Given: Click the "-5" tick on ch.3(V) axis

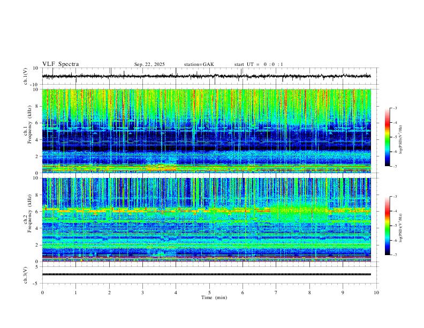Looking at the screenshot, I should tap(36, 284).
